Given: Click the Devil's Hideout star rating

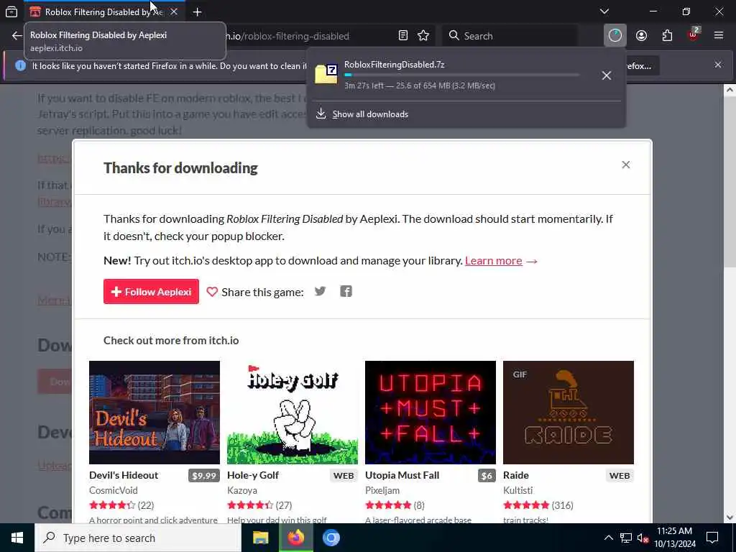Looking at the screenshot, I should pos(112,505).
